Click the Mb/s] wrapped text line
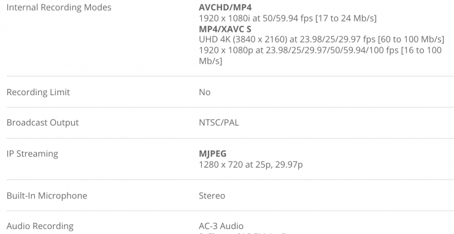 pos(210,61)
